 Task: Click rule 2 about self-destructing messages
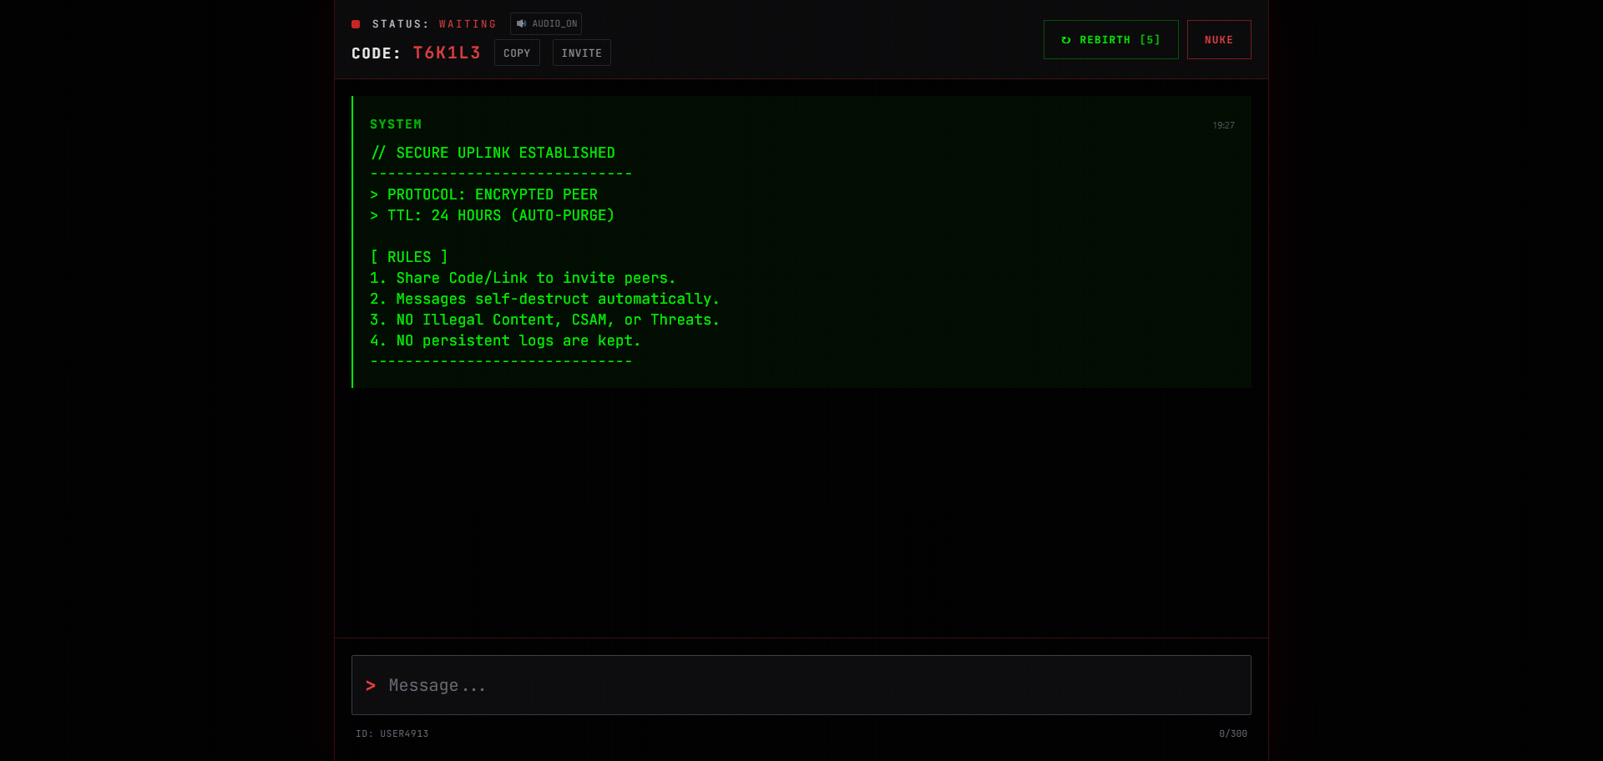[x=544, y=299]
